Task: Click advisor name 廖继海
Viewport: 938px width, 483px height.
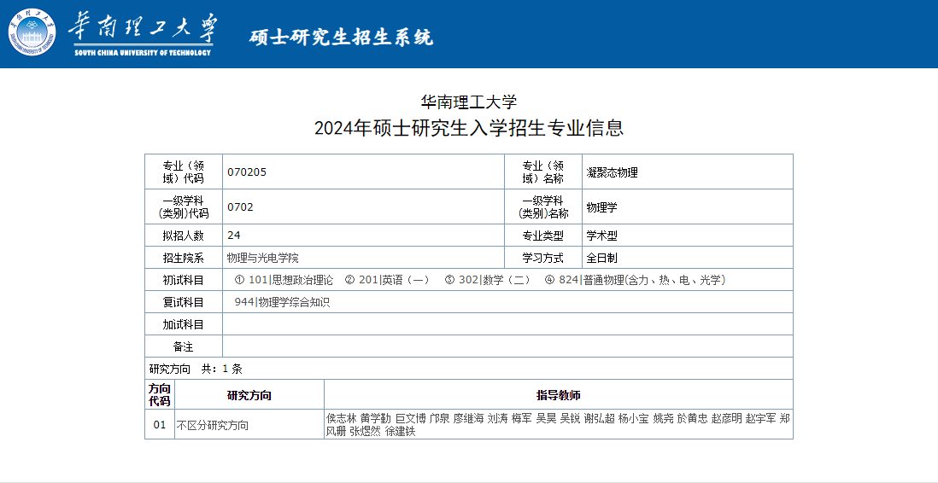Action: pos(468,418)
